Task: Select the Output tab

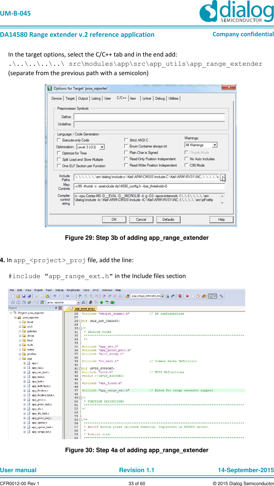Action: coord(83,98)
